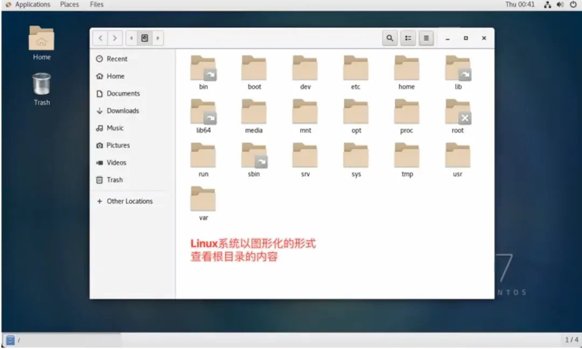582x349 pixels.
Task: Open the media folder
Action: coord(254,116)
